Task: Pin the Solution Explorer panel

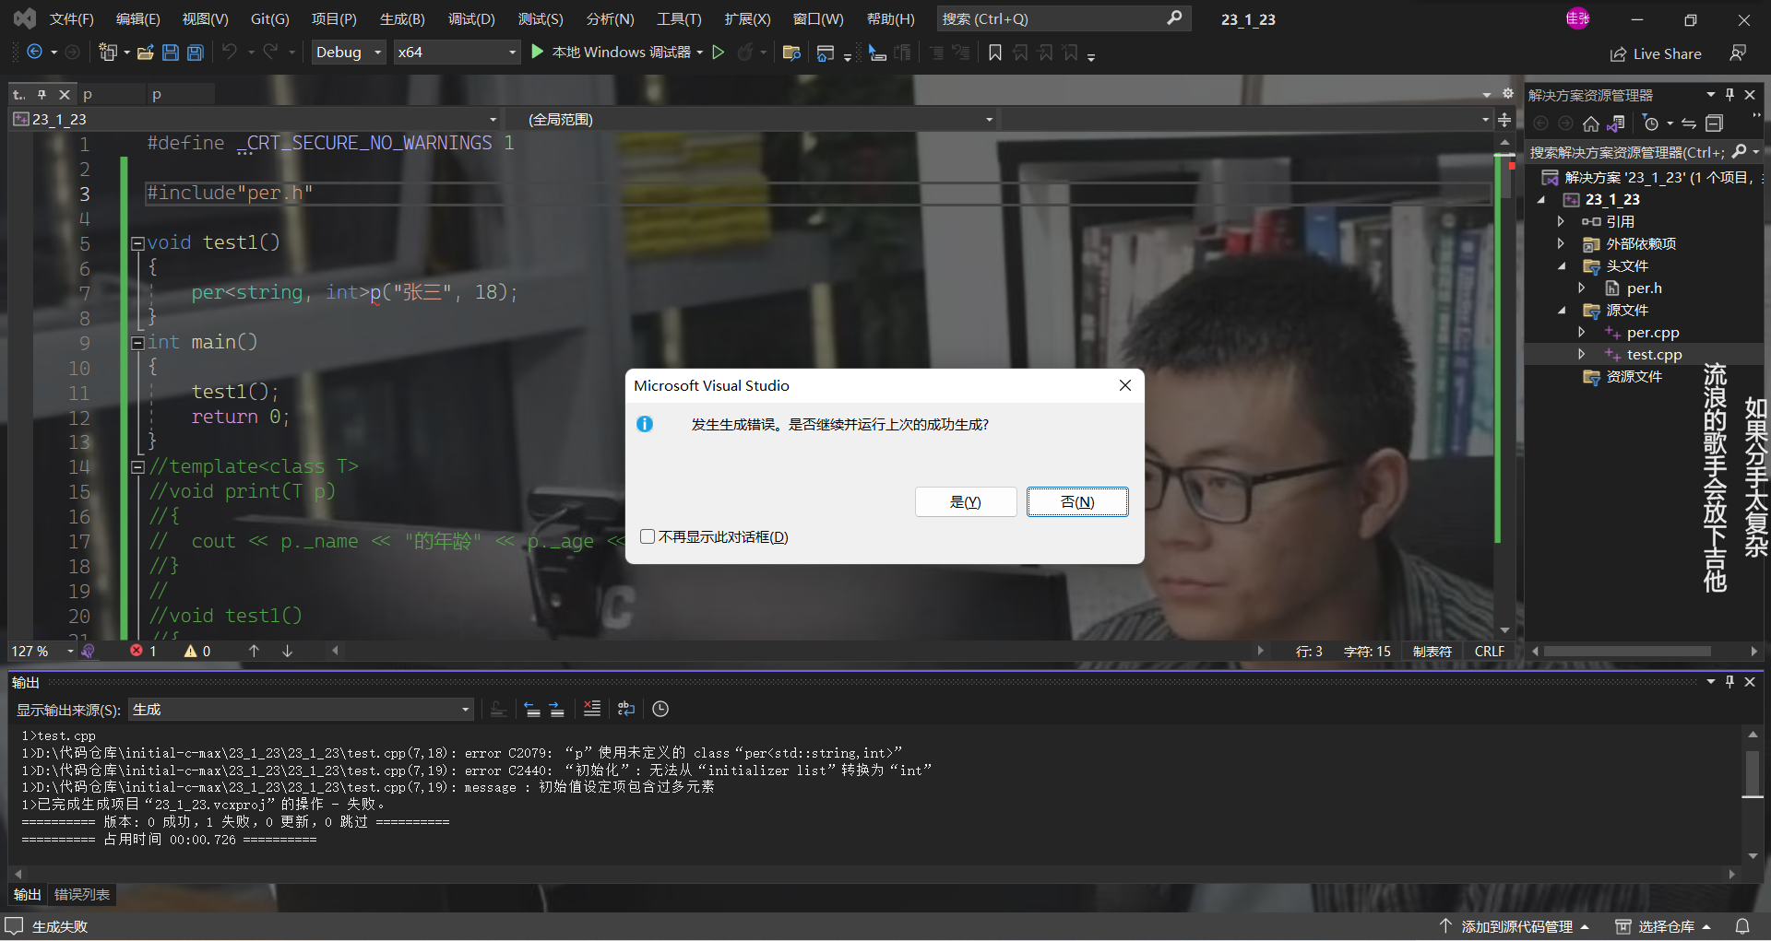Action: [x=1730, y=94]
